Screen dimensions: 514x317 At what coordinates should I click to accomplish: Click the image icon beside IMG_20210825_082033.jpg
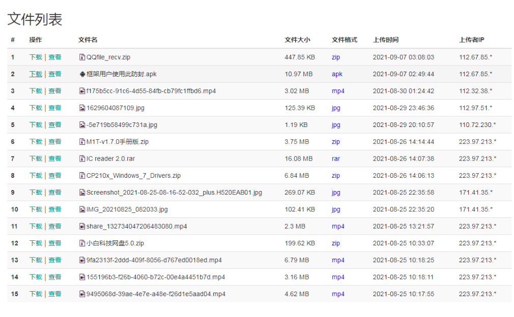tap(82, 209)
